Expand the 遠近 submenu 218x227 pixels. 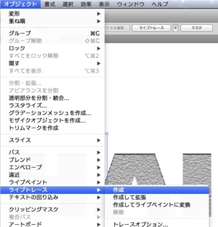(53, 175)
